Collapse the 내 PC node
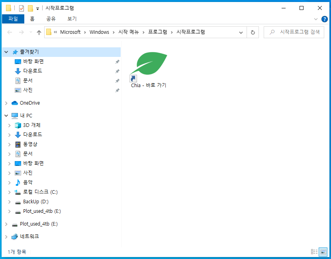Image resolution: width=331 pixels, height=259 pixels. (6, 116)
